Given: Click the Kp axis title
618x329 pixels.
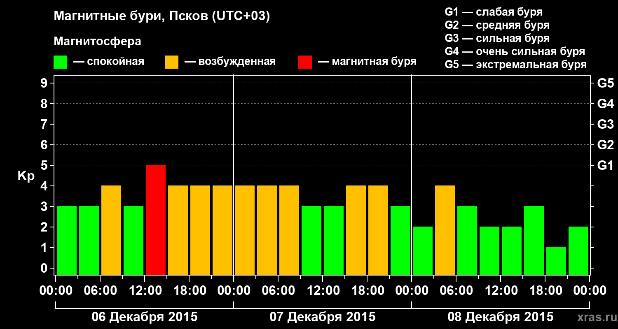Looking at the screenshot, I should point(26,176).
